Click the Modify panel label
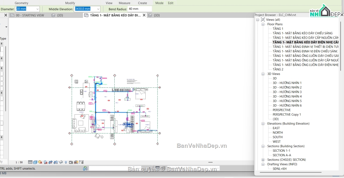This screenshot has width=344, height=178. [x=70, y=3]
